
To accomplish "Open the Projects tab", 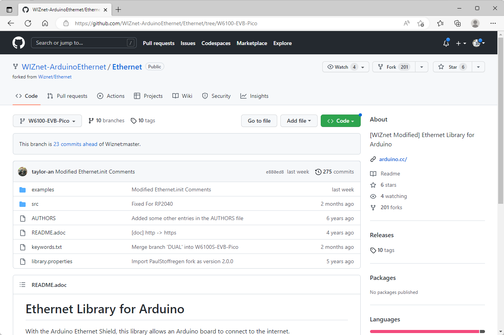I will point(148,96).
